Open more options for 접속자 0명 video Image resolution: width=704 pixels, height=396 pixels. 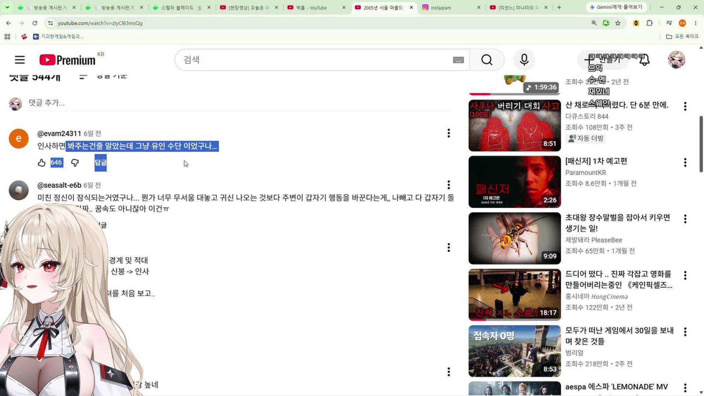pyautogui.click(x=685, y=332)
